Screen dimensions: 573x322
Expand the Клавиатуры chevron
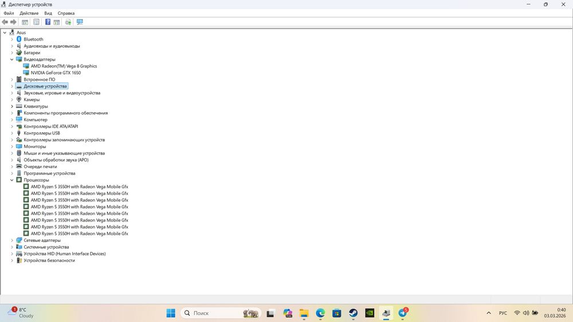tap(11, 106)
